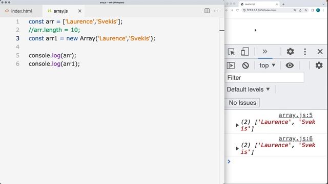Viewport: 328px width, 184px height.
Task: Open the top JavaScript context dropdown
Action: [x=267, y=65]
